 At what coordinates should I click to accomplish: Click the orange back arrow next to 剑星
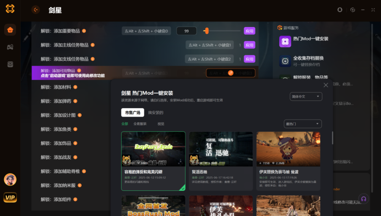[36, 10]
